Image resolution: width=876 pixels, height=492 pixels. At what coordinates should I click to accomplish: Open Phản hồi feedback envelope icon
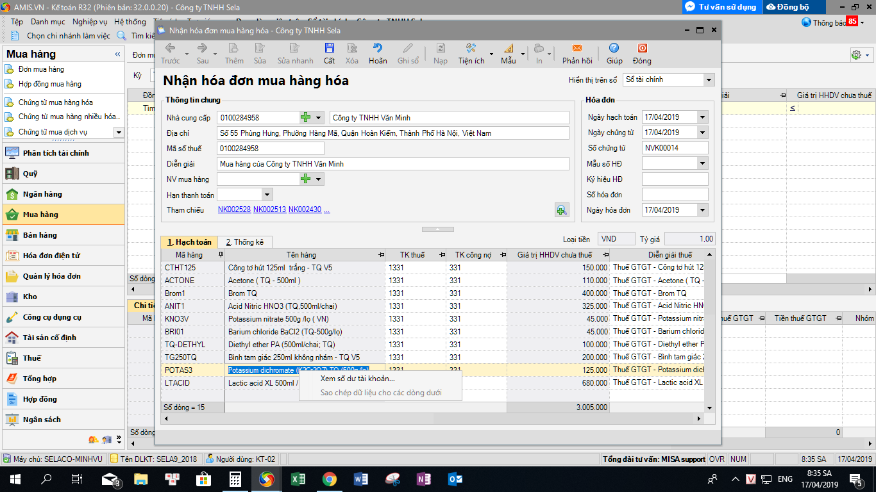(577, 48)
